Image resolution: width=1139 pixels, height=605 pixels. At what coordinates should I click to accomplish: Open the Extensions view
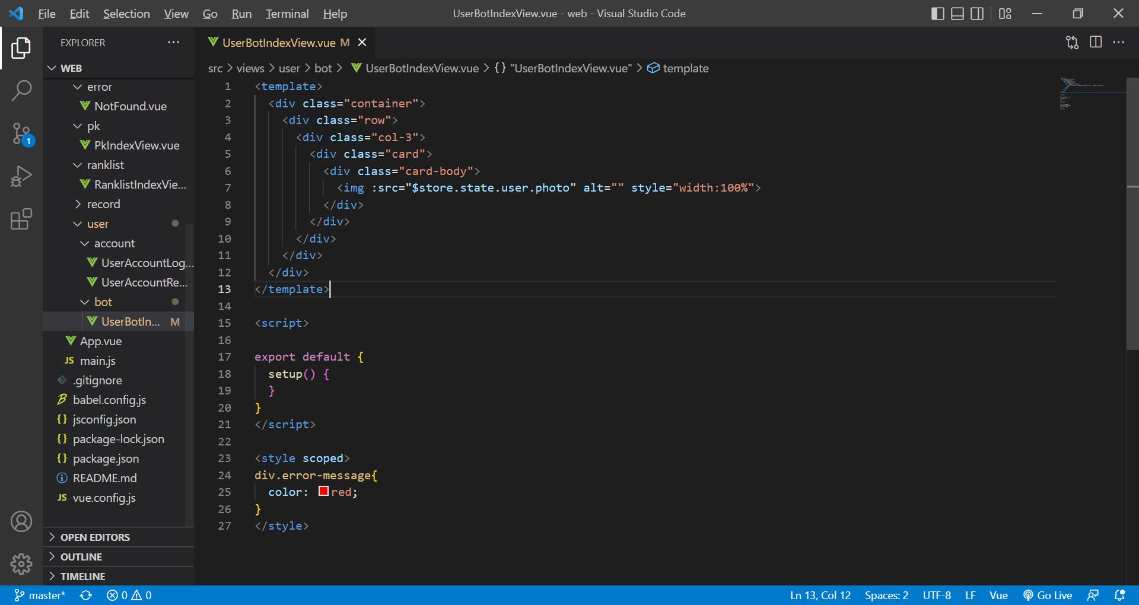coord(21,219)
